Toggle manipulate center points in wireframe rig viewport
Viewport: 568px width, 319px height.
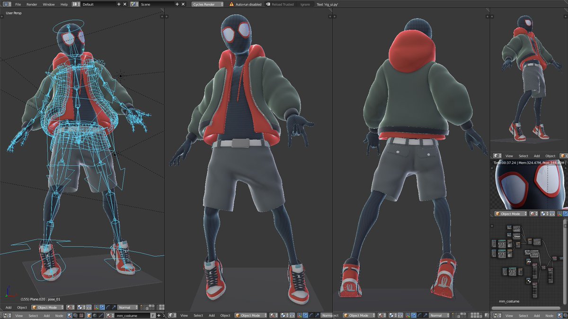pos(89,308)
